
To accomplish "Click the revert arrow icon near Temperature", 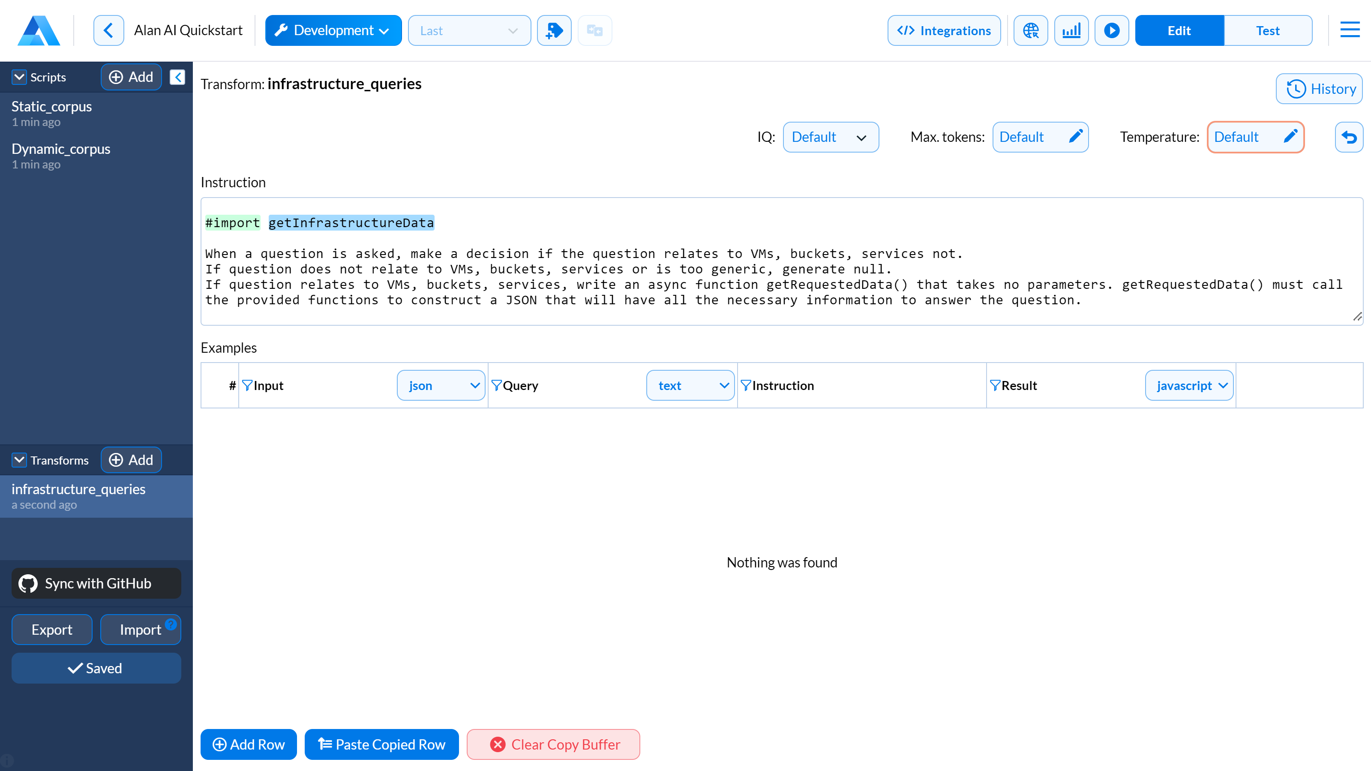I will pyautogui.click(x=1349, y=137).
